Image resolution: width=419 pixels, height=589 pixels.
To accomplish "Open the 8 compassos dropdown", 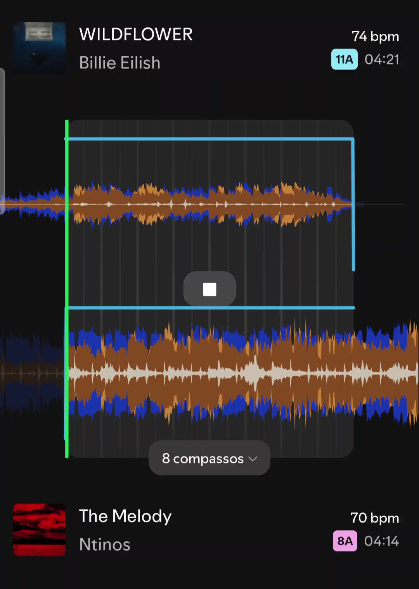I will coord(209,458).
